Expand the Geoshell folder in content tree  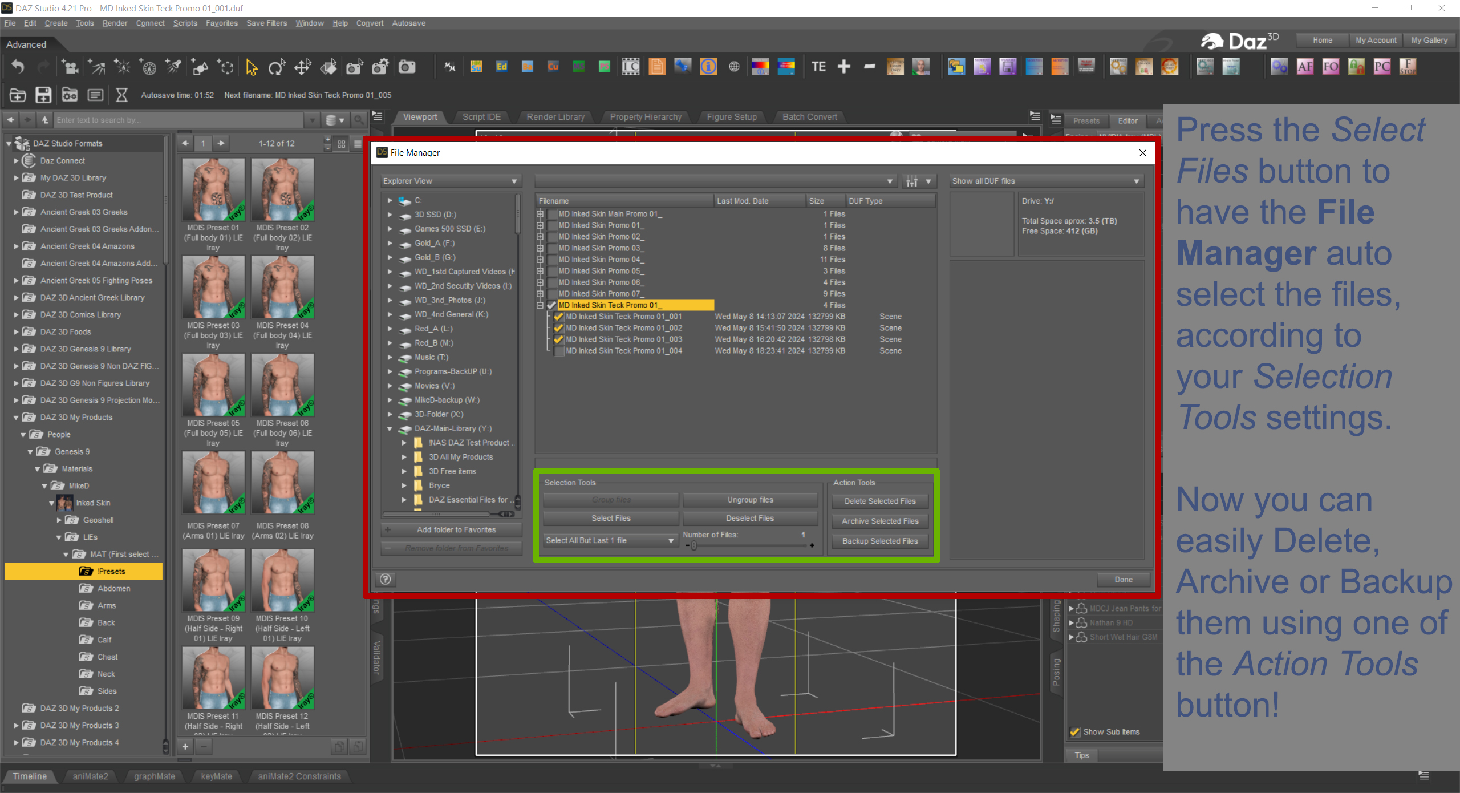pos(59,520)
